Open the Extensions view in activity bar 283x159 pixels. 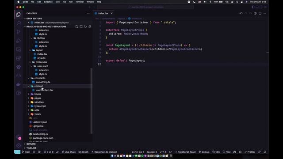point(19,58)
